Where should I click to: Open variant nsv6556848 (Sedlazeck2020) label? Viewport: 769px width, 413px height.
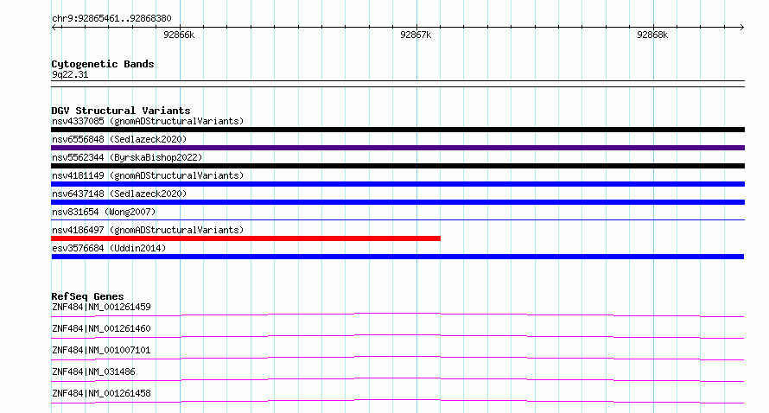point(119,139)
